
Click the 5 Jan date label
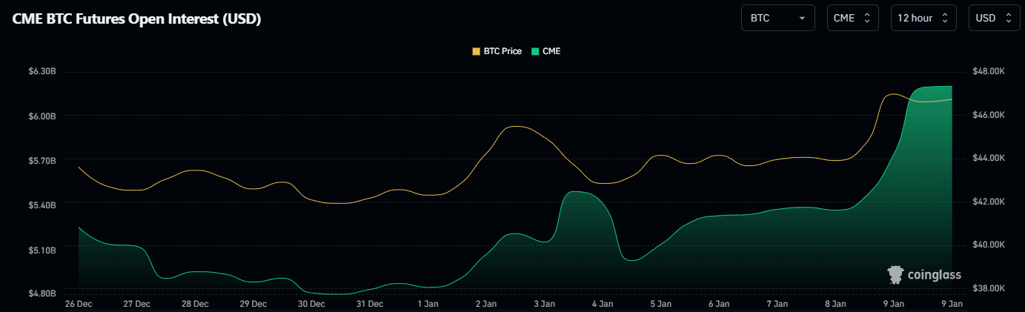(660, 304)
